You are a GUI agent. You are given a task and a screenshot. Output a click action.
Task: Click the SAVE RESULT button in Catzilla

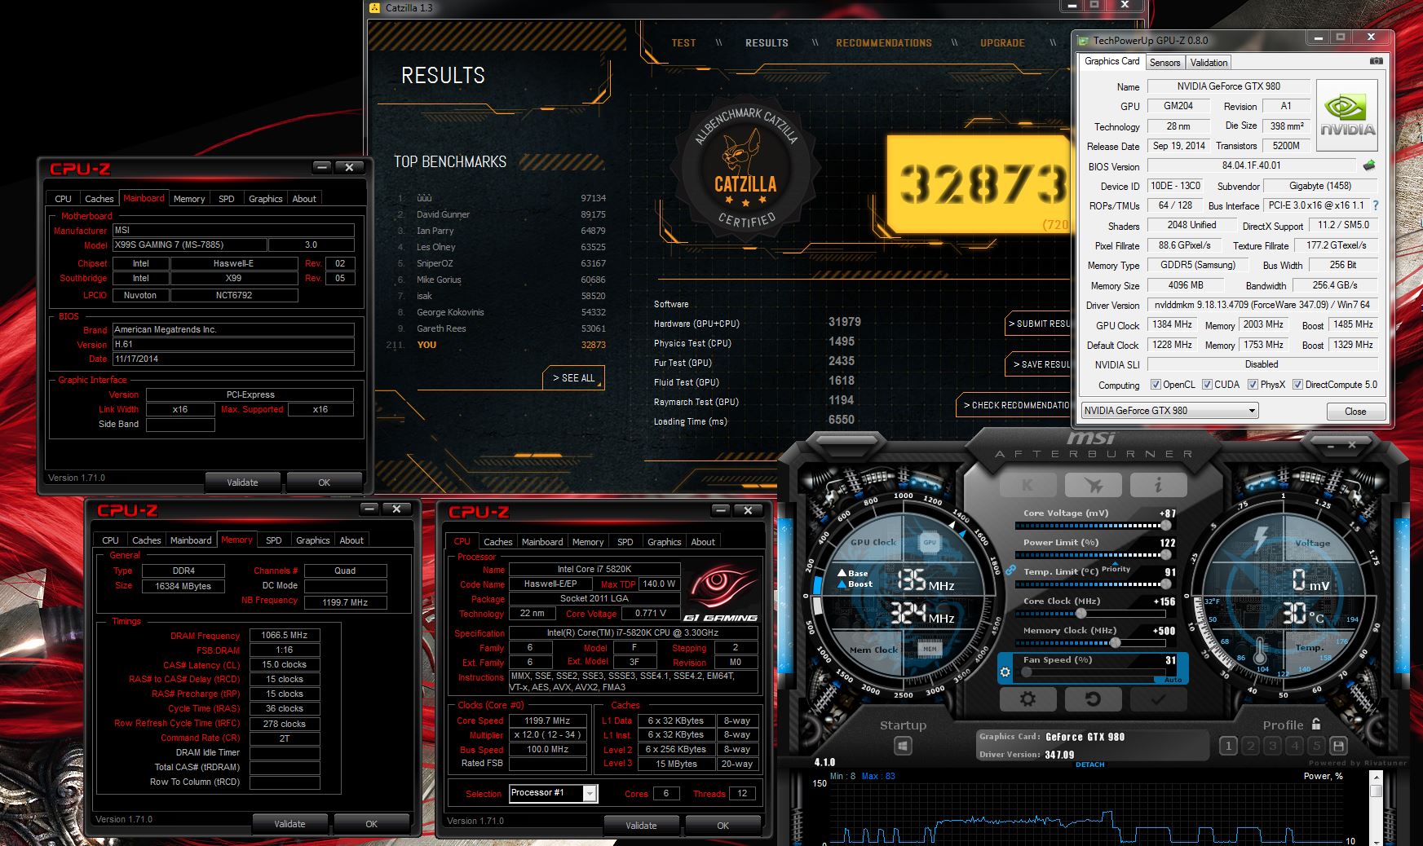(x=1040, y=364)
